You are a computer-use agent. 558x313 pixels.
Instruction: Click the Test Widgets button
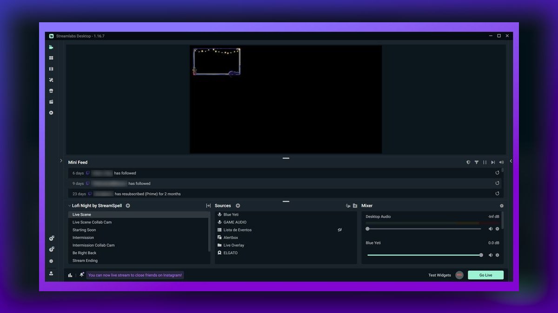click(439, 275)
